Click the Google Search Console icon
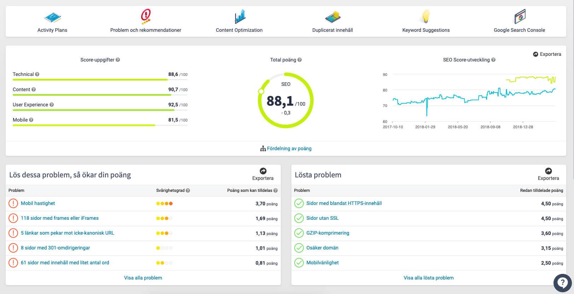Viewport: 574px width, 294px height. coord(520,16)
